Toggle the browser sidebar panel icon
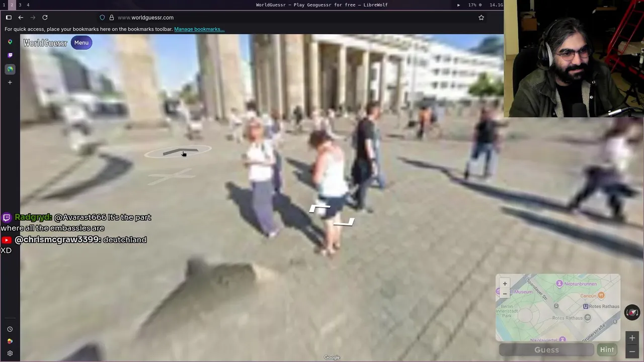The image size is (644, 362). (x=9, y=18)
